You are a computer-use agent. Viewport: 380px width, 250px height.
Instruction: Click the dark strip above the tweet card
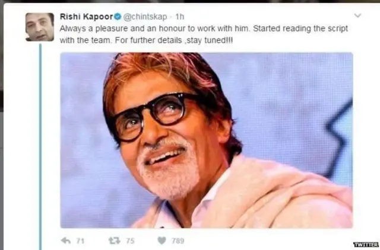(190, 2)
